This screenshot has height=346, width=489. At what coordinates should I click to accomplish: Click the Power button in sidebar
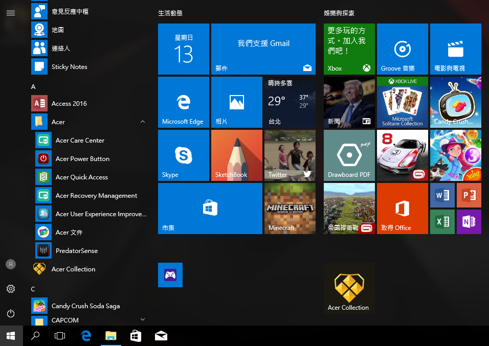(11, 313)
